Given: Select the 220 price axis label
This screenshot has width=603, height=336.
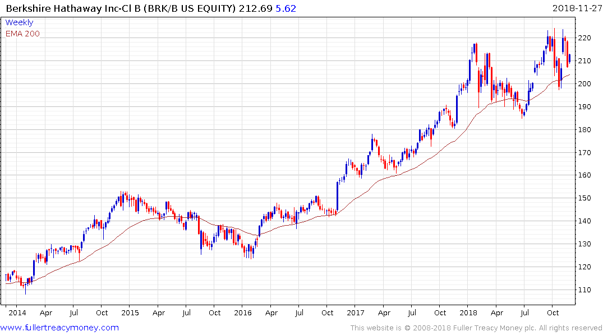Looking at the screenshot, I should click(584, 38).
